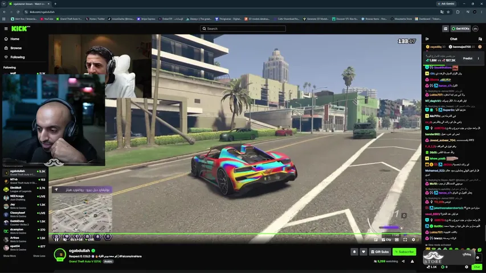Viewport: 486px width, 273px height.
Task: Click browser back arrow
Action: coord(5,12)
